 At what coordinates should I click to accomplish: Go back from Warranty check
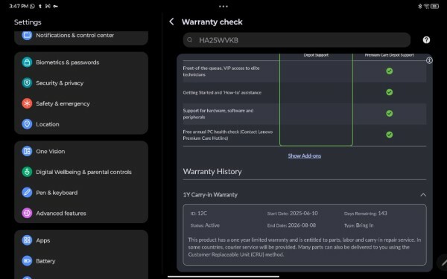pyautogui.click(x=171, y=22)
